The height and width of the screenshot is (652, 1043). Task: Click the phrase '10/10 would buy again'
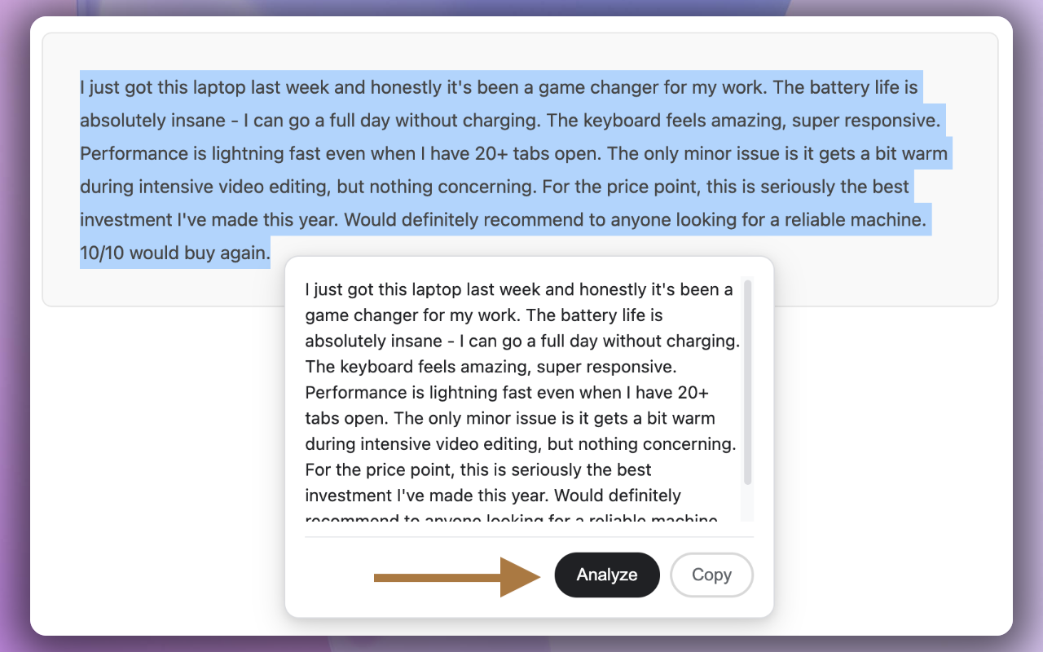pyautogui.click(x=174, y=253)
